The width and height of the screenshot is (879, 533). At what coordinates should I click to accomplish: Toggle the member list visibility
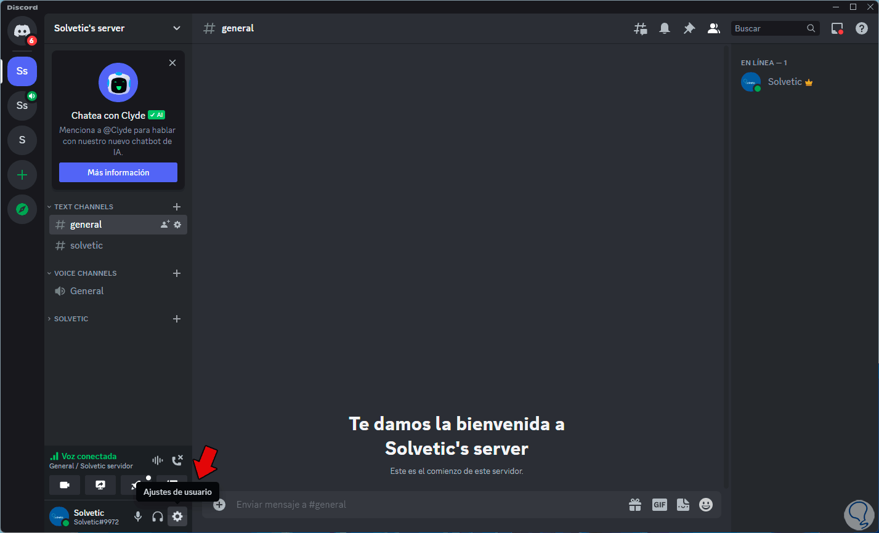coord(714,28)
